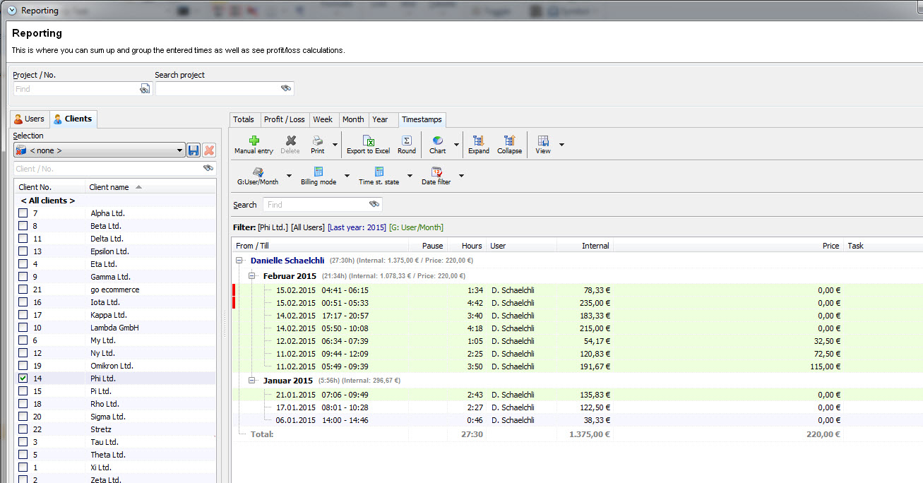
Task: Collapse the Februar 2015 tree group
Action: coord(253,276)
